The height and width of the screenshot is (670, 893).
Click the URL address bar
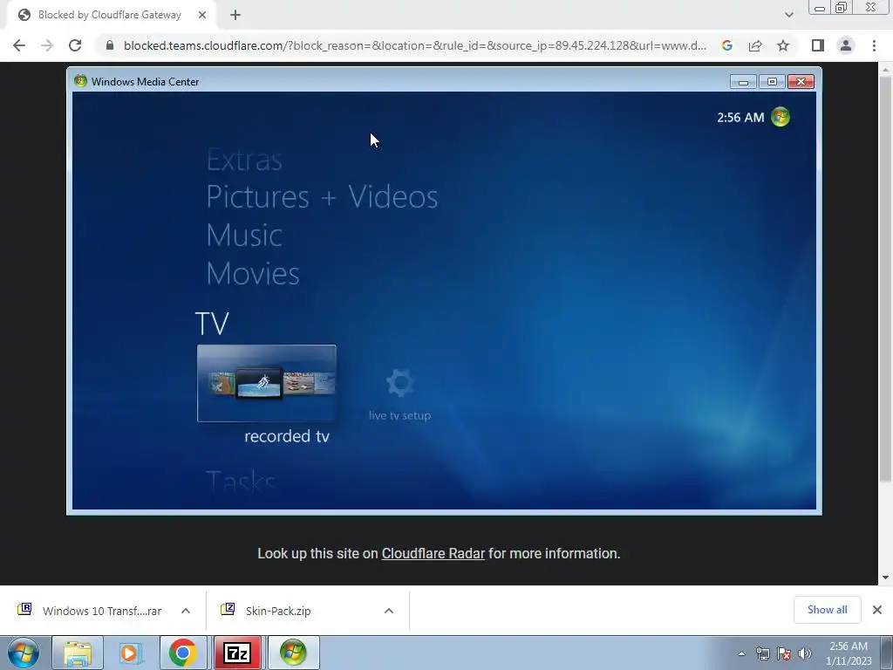coord(414,45)
